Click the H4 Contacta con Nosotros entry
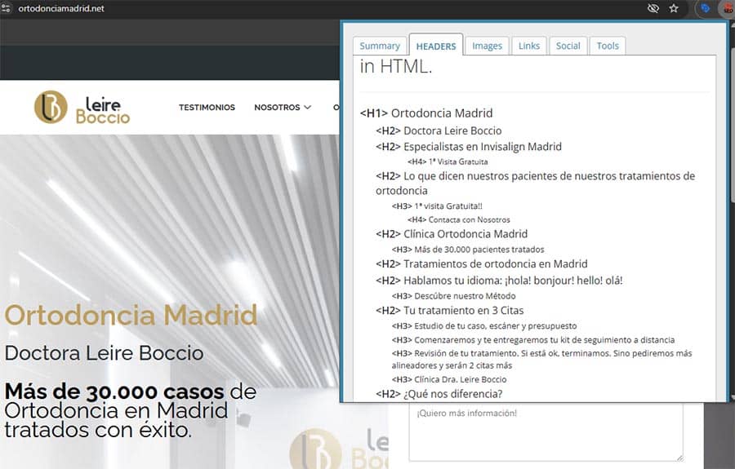Viewport: 735px width, 469px height. (x=458, y=219)
